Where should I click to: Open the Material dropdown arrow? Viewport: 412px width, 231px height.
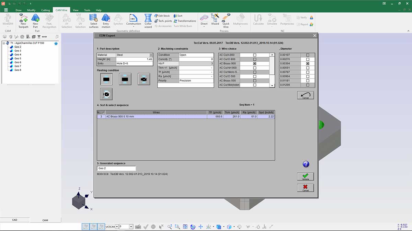[x=151, y=55]
